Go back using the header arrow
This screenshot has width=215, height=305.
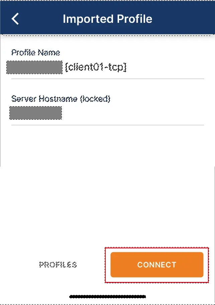(x=15, y=19)
